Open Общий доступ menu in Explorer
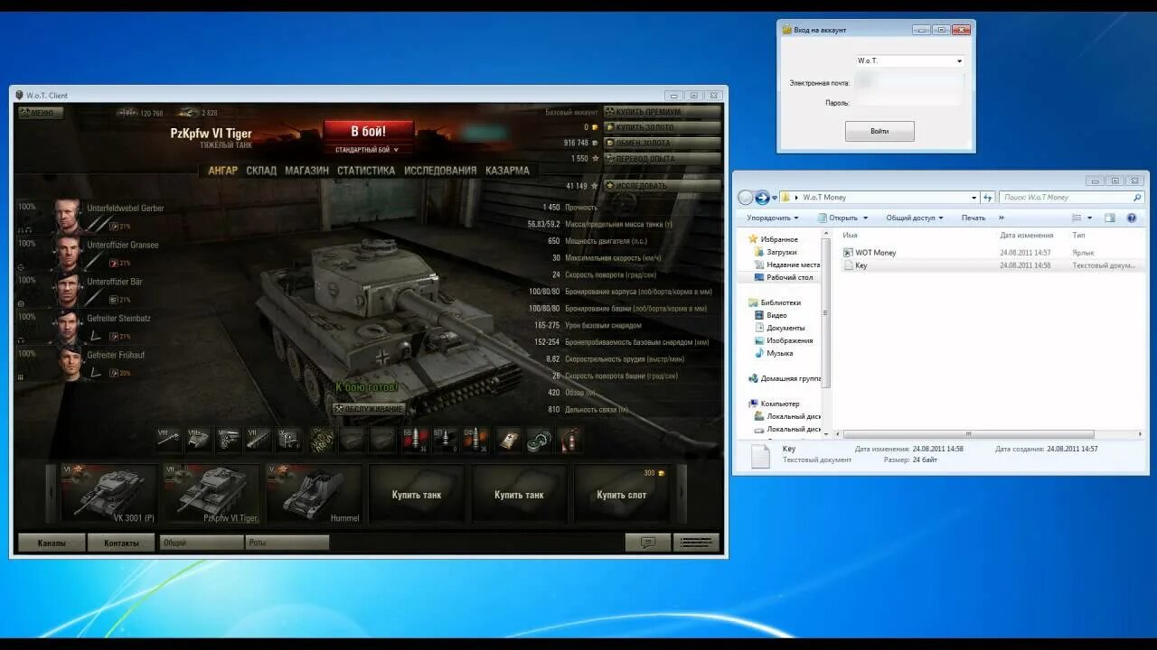This screenshot has width=1157, height=650. 914,218
